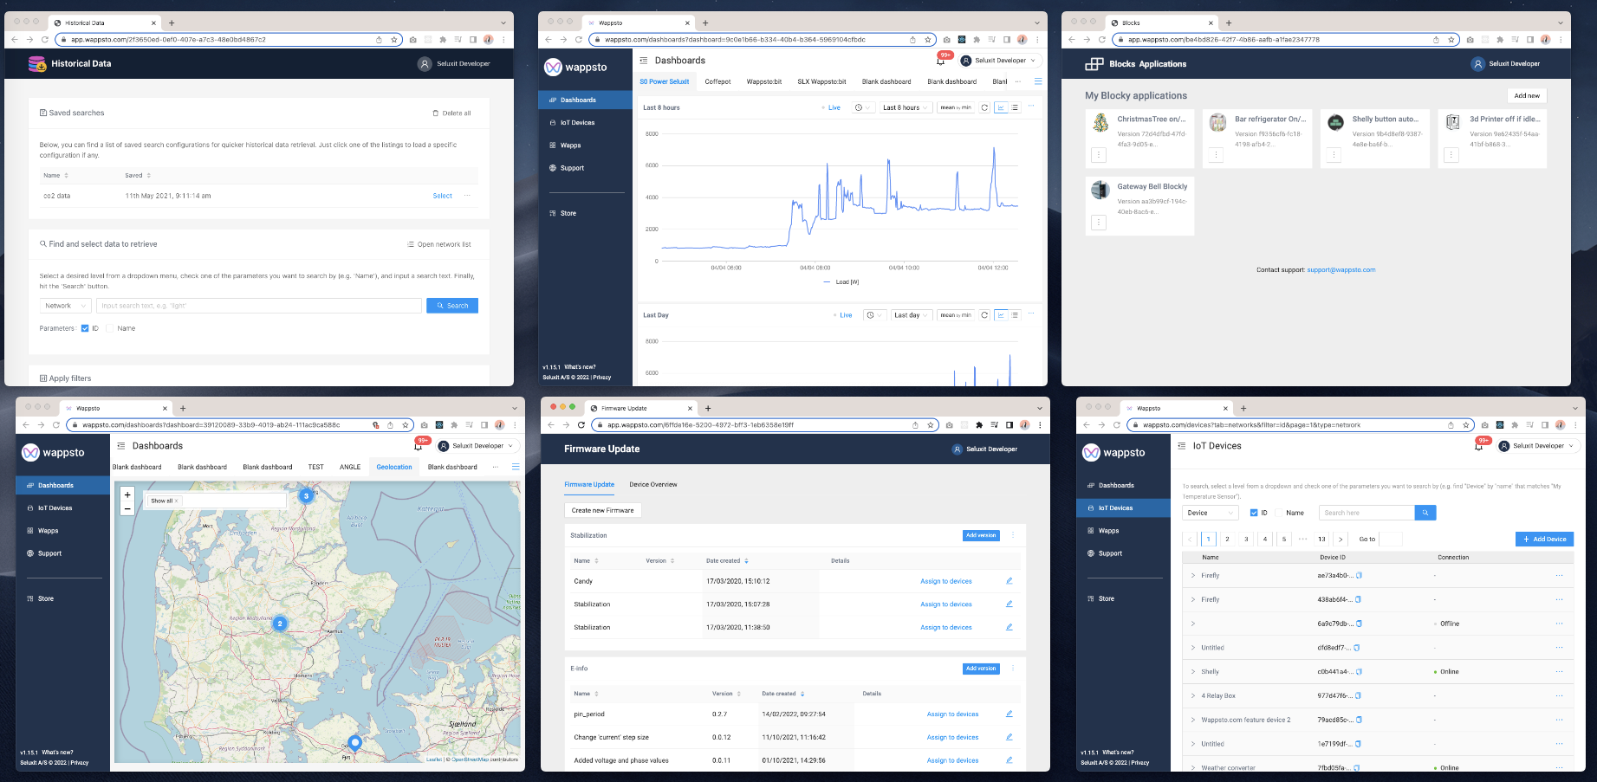Open notifications bell in S0 Power Seluxit dashboard window

pyautogui.click(x=941, y=61)
